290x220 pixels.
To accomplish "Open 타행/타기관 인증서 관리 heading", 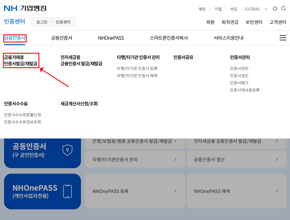I will tap(138, 57).
